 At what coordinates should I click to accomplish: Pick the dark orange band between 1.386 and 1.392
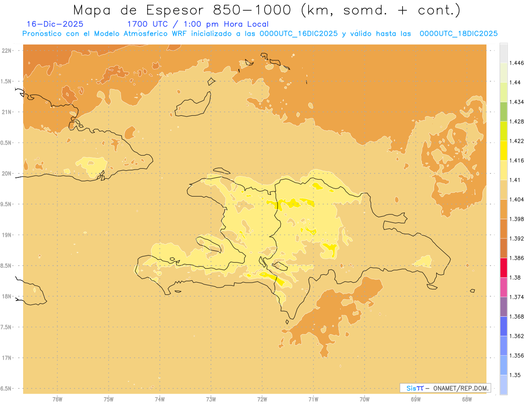click(x=503, y=248)
